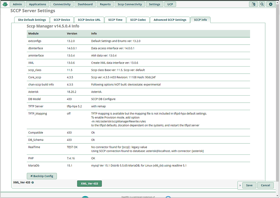
Task: Open the Advanced SCCP Settings tab
Action: pyautogui.click(x=170, y=20)
